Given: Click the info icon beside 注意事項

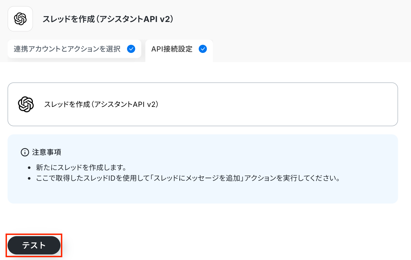Looking at the screenshot, I should click(25, 152).
